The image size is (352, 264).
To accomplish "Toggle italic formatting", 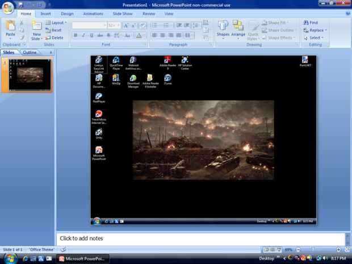I will [83, 35].
